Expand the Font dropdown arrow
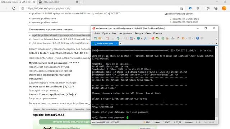The image size is (230, 129). tap(148, 38)
